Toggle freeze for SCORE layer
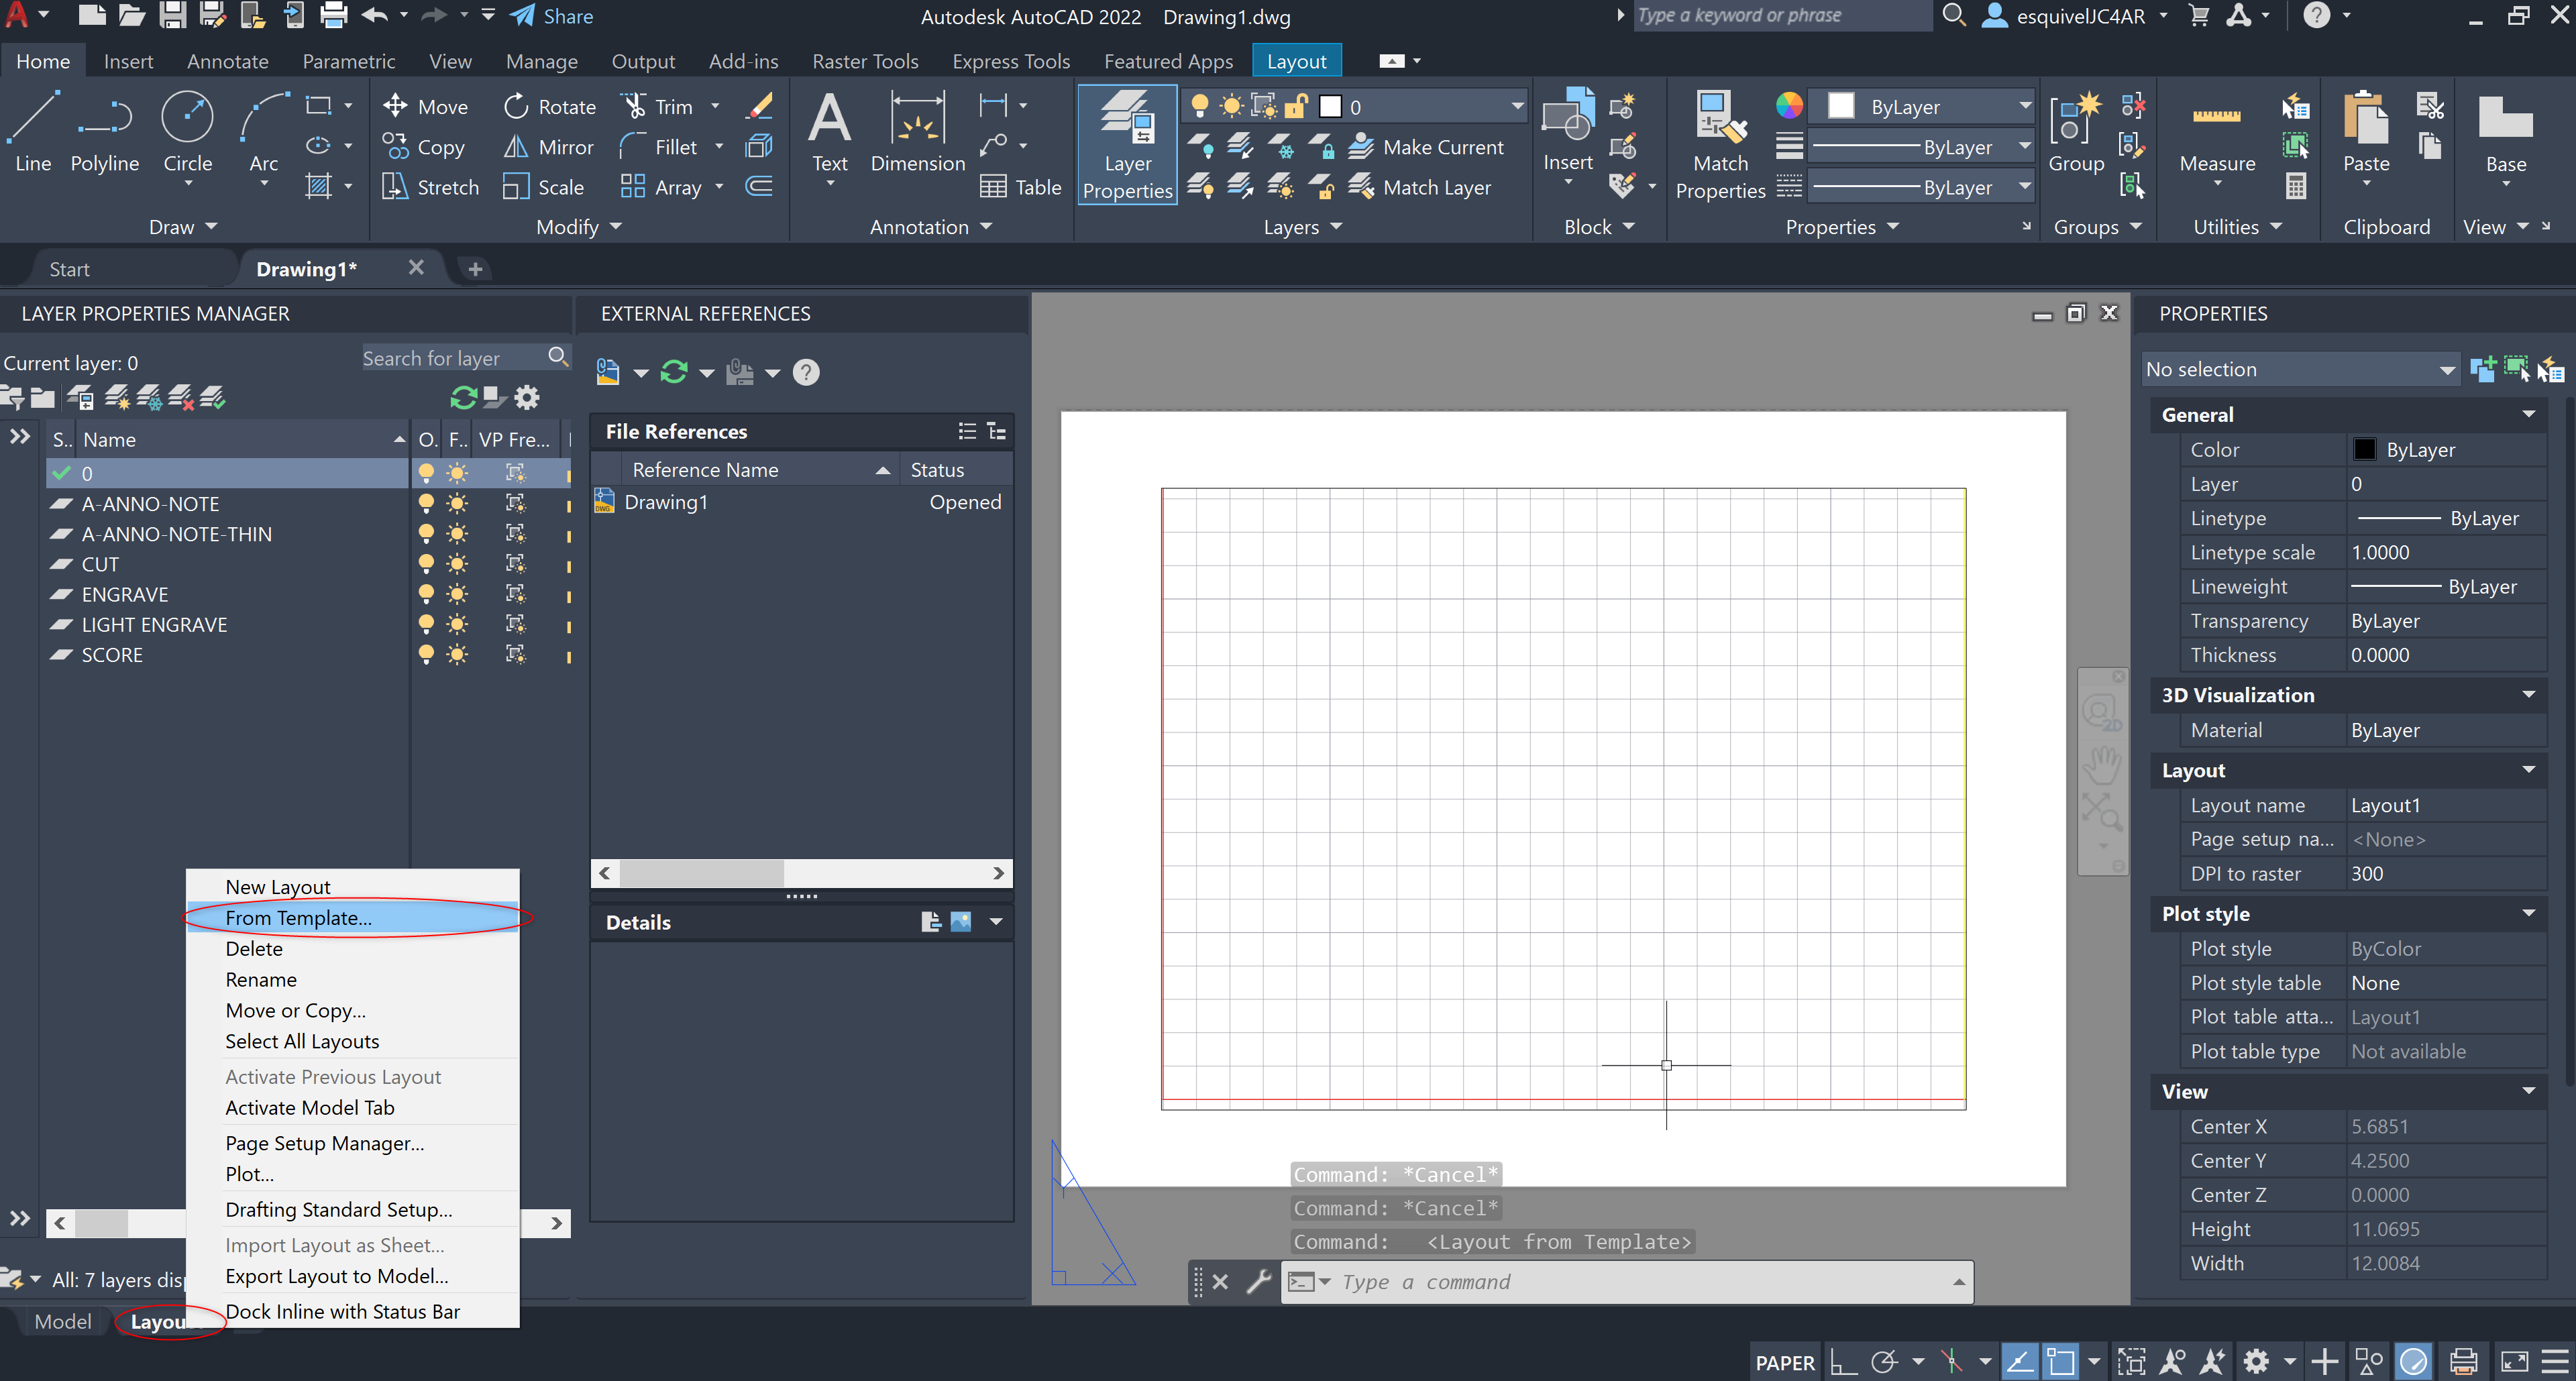2576x1381 pixels. 457,654
